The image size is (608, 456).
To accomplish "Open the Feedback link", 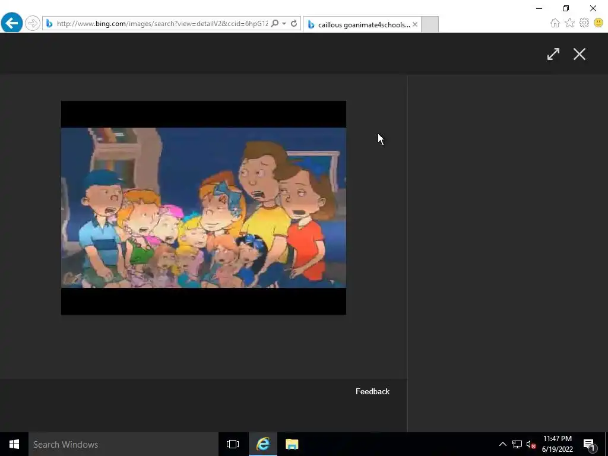I will pyautogui.click(x=373, y=392).
